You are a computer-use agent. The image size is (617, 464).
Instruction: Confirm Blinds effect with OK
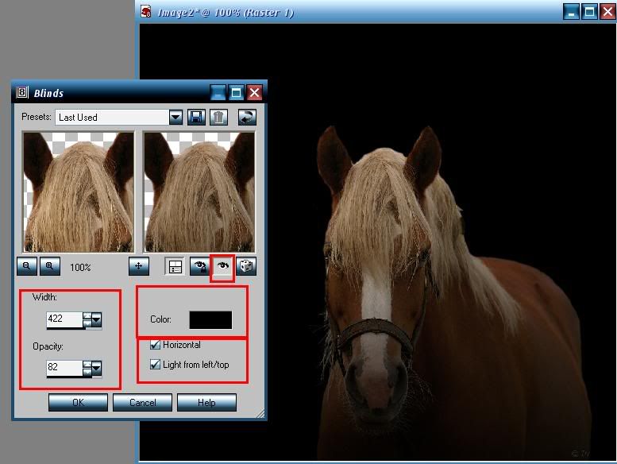pyautogui.click(x=78, y=402)
